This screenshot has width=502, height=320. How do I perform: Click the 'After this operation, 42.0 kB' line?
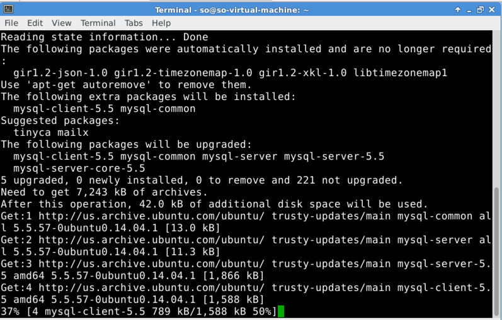[x=214, y=204]
